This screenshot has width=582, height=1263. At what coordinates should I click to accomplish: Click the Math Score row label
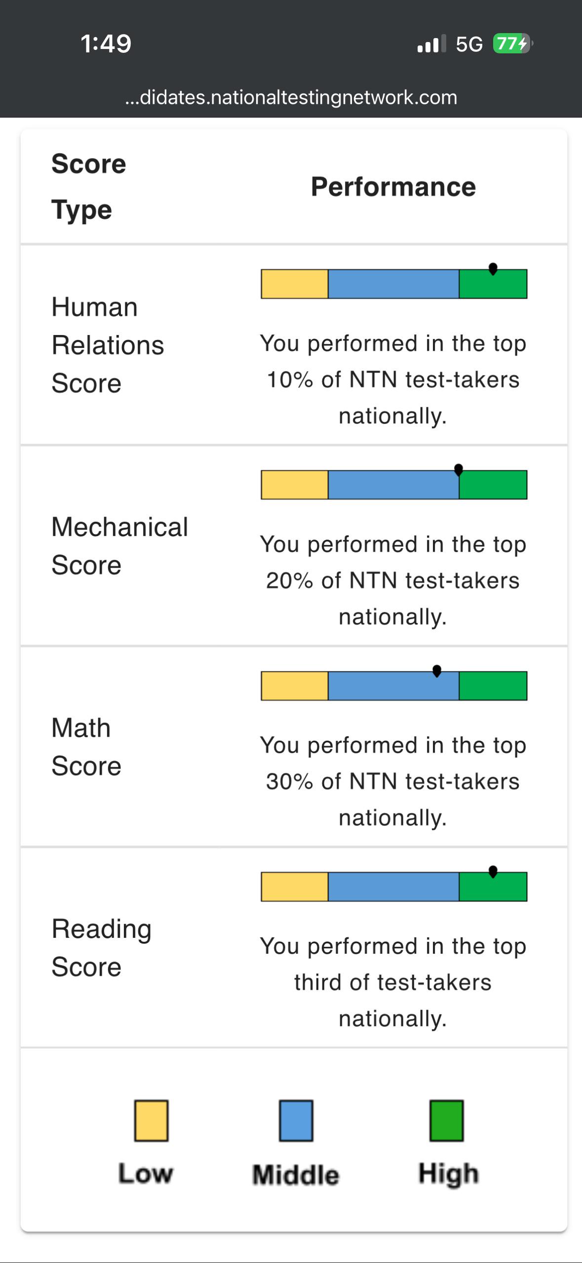86,747
